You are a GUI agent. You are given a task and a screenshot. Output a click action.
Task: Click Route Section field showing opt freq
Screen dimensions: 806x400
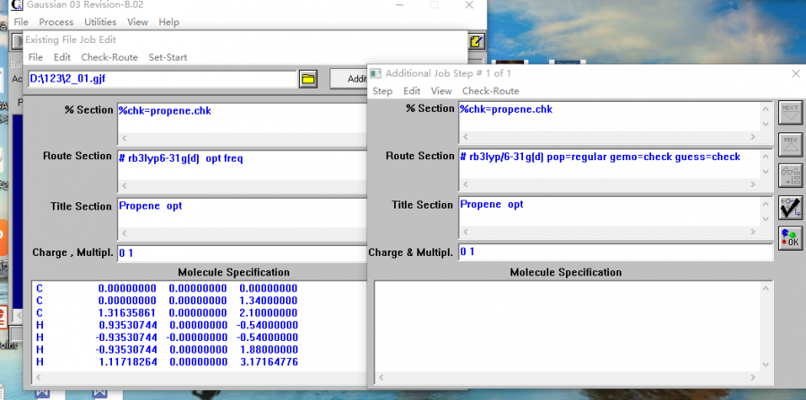click(x=243, y=165)
